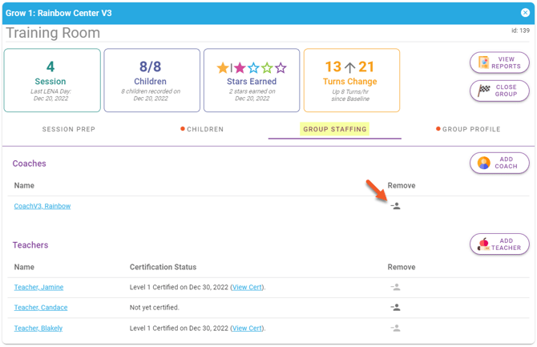Open View Reports
The width and height of the screenshot is (537, 347).
pos(499,63)
